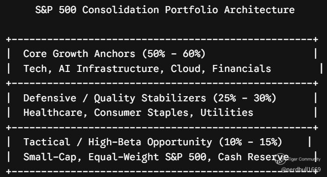Click the S&P 500 Consolidation Portfolio Architecture title

click(x=165, y=10)
